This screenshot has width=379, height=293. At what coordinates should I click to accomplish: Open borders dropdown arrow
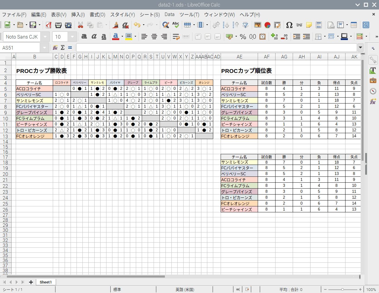point(325,36)
